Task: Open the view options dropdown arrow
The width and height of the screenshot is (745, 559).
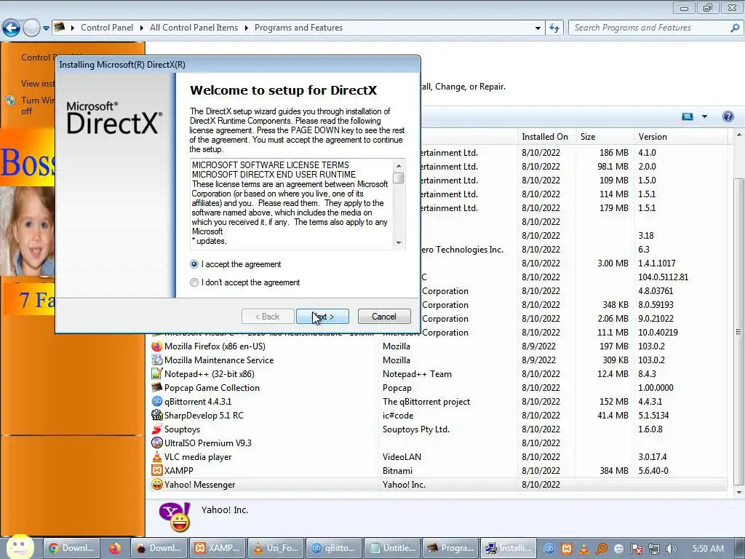Action: pos(704,116)
